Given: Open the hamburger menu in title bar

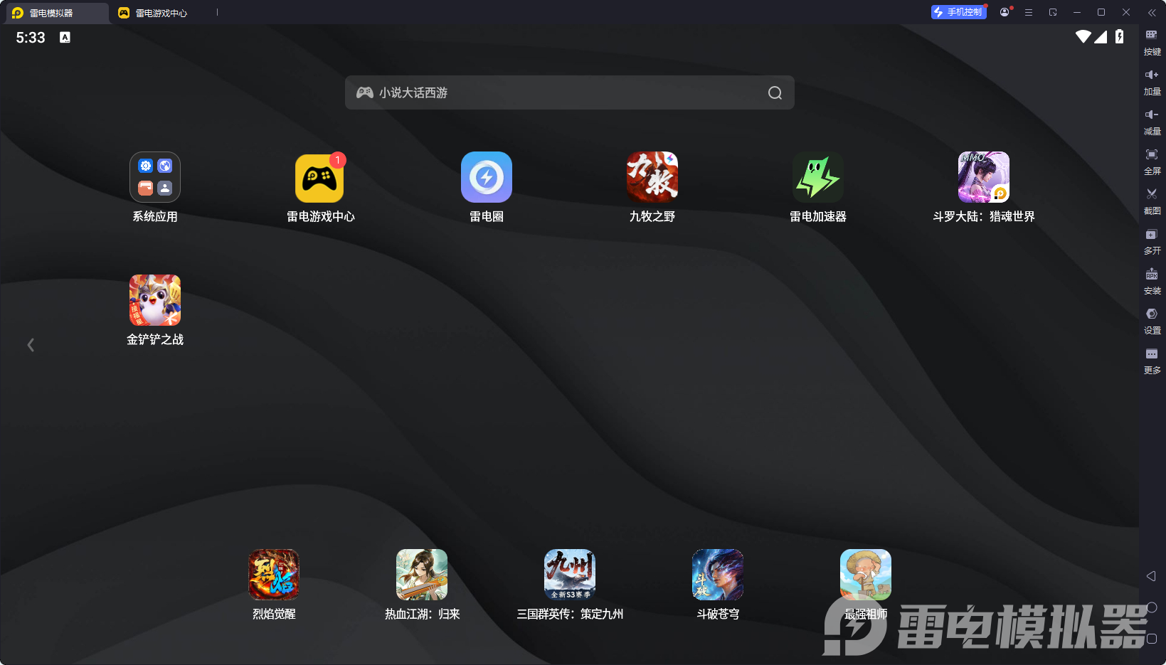Looking at the screenshot, I should tap(1029, 12).
